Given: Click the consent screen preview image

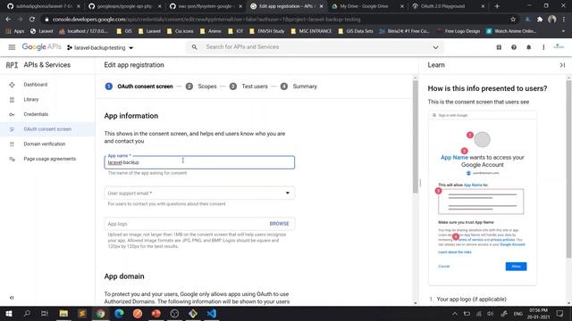Looking at the screenshot, I should [x=483, y=198].
